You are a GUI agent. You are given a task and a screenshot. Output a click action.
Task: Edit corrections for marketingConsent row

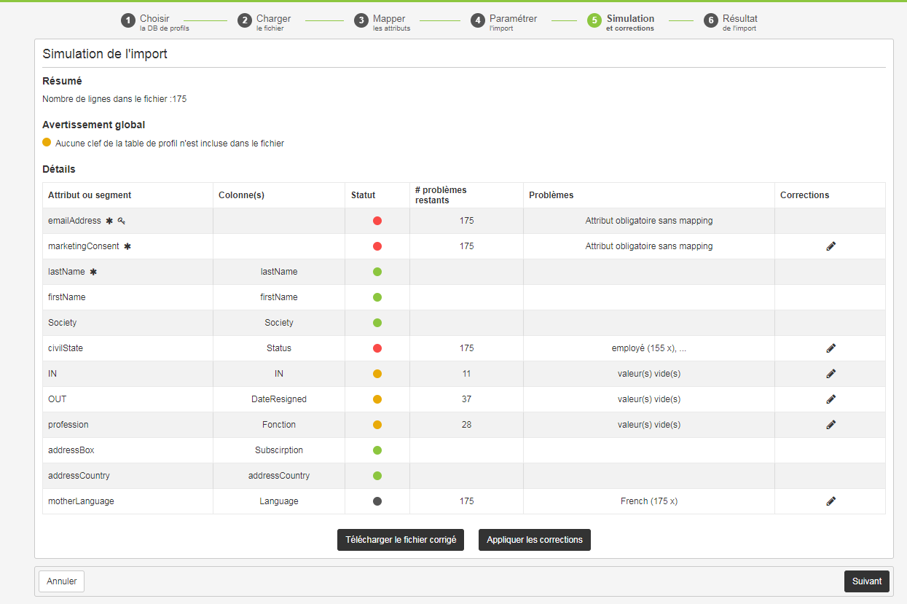click(x=831, y=246)
